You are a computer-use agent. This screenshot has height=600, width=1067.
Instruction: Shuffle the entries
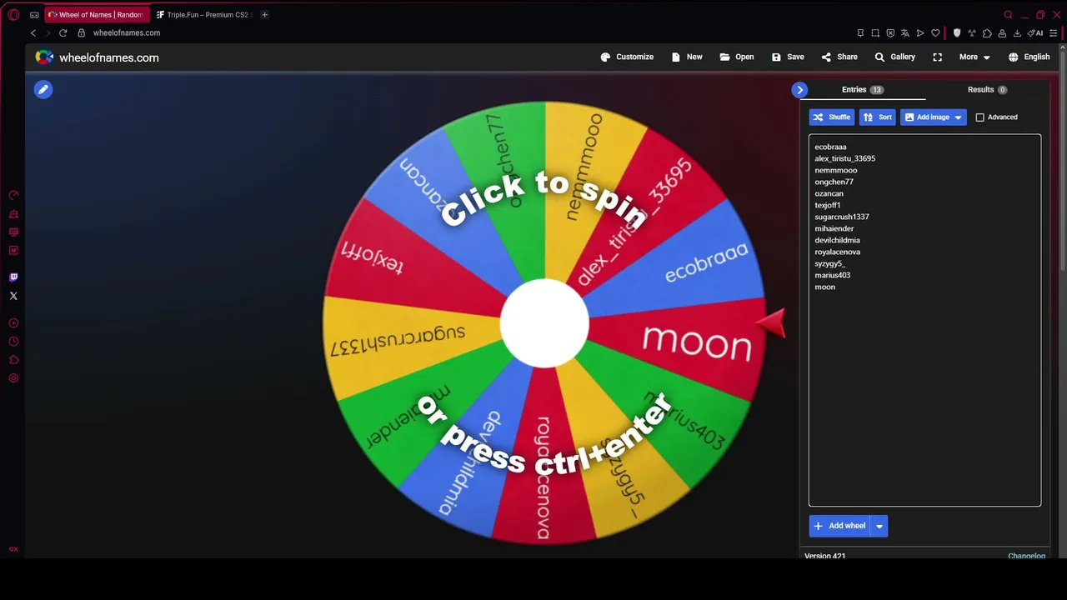pyautogui.click(x=831, y=117)
